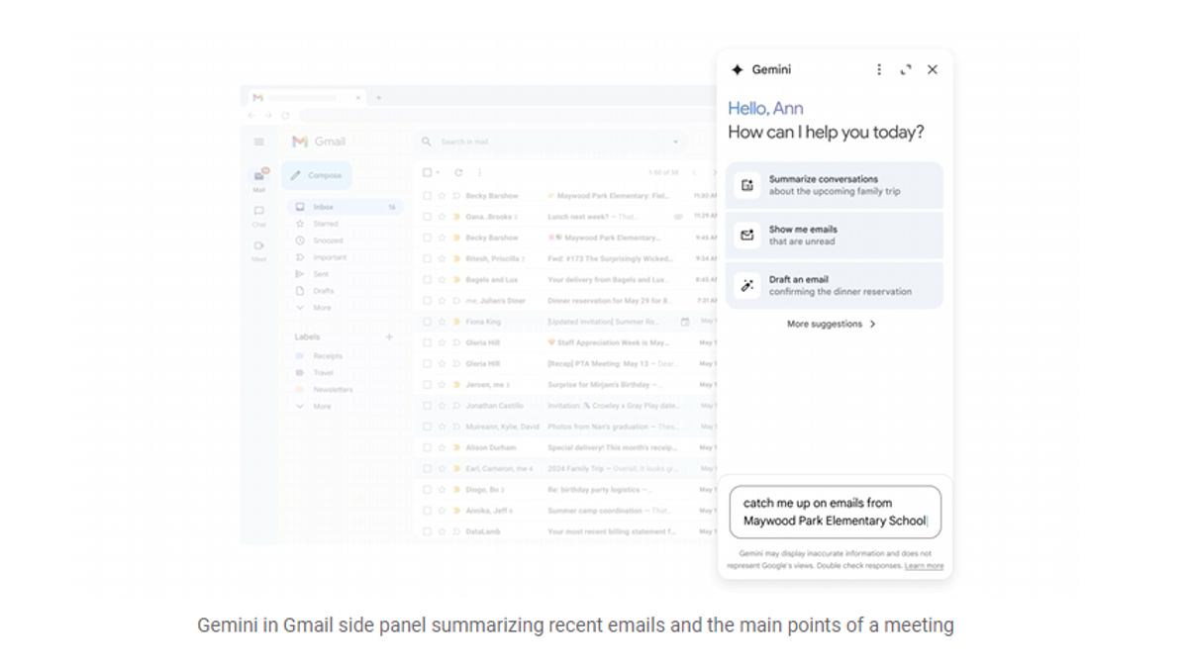The width and height of the screenshot is (1188, 668).
Task: Star the Oana, Brooks email
Action: point(442,217)
